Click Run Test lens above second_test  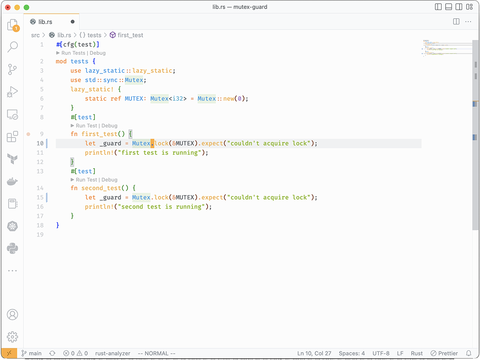(86, 180)
